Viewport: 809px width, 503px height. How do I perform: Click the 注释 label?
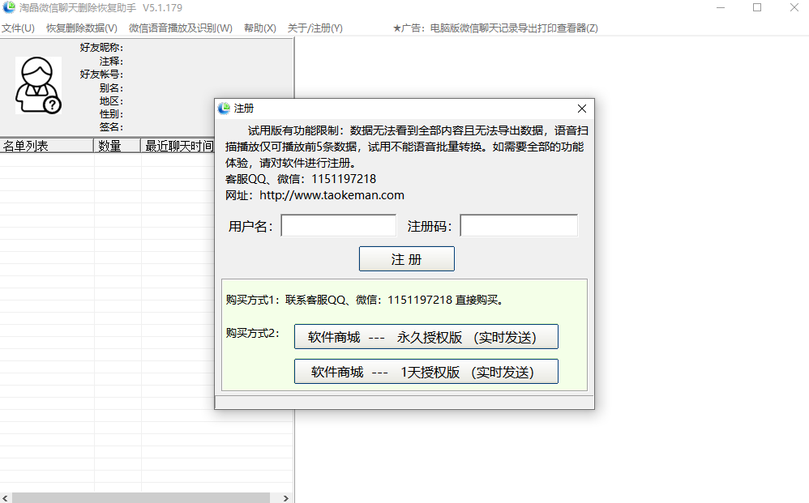point(111,62)
